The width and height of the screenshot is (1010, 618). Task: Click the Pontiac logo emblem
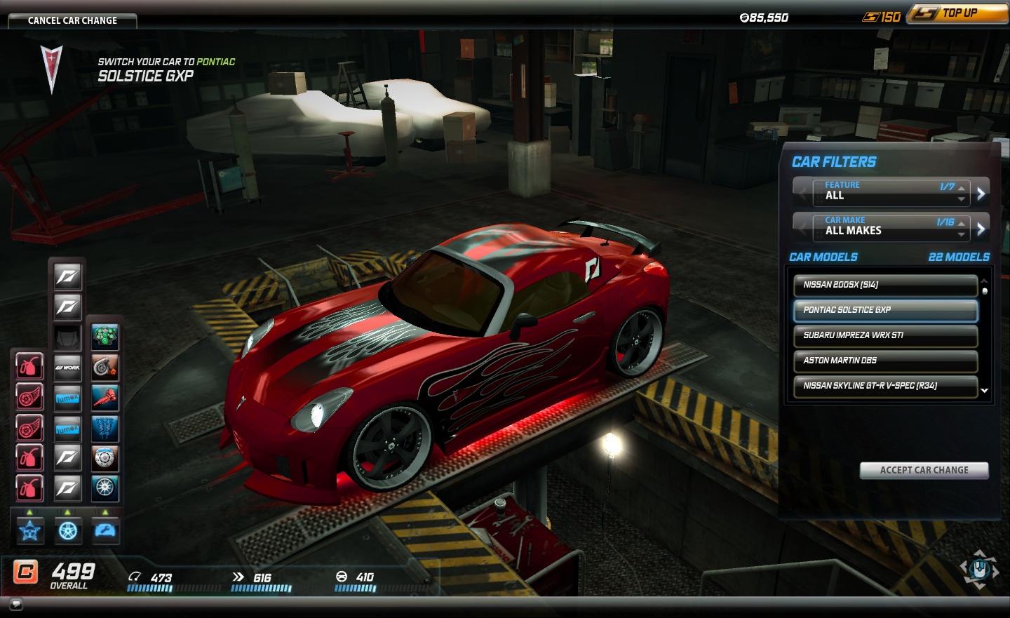point(52,69)
